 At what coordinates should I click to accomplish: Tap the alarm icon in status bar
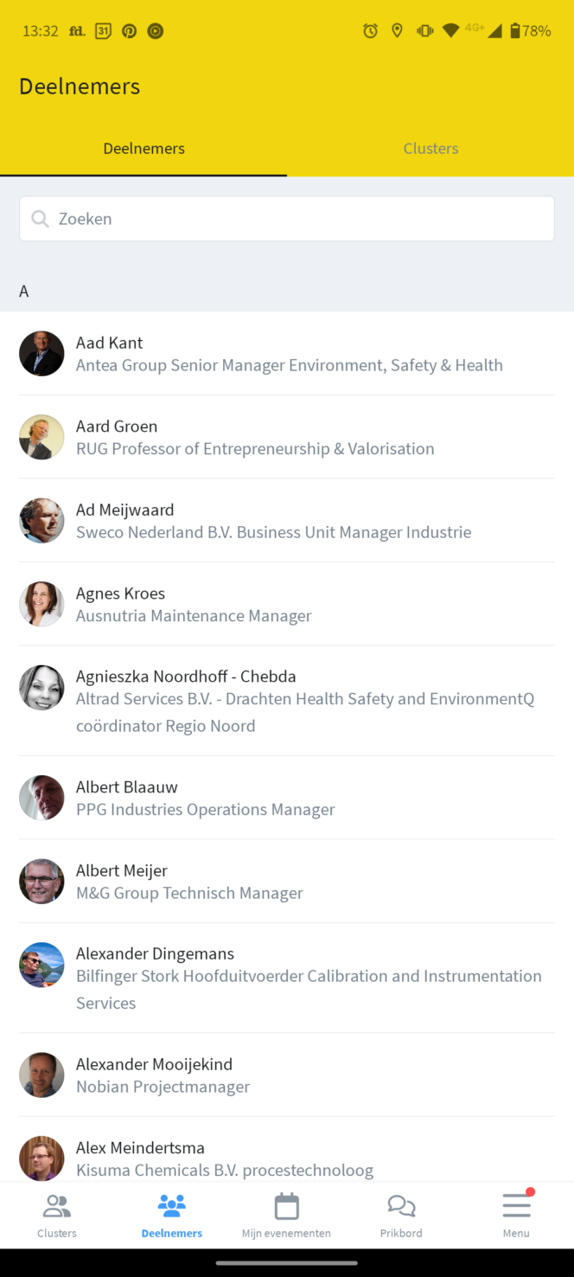[370, 31]
